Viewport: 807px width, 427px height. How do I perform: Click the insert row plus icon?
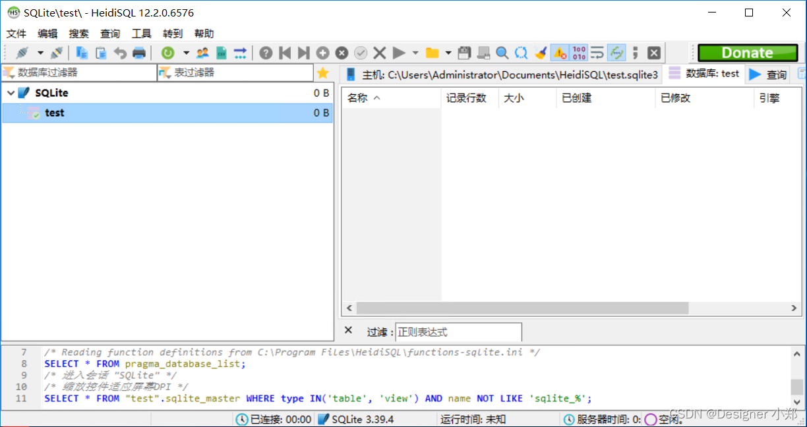coord(322,53)
